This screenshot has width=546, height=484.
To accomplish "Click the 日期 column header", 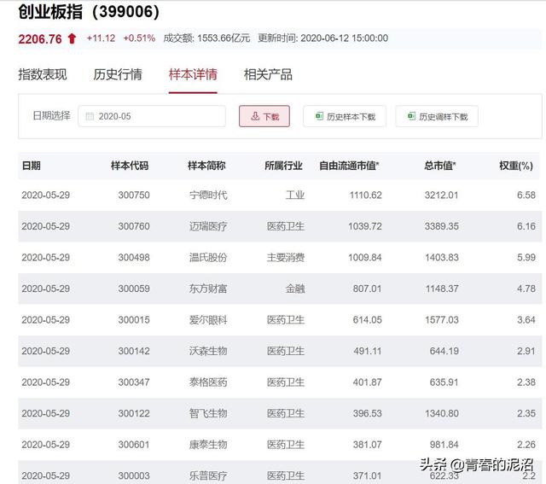I will [x=32, y=166].
